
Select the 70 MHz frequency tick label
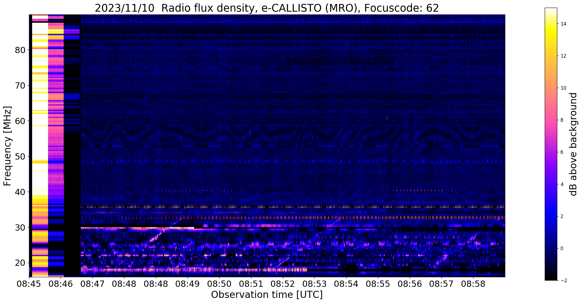(x=20, y=86)
